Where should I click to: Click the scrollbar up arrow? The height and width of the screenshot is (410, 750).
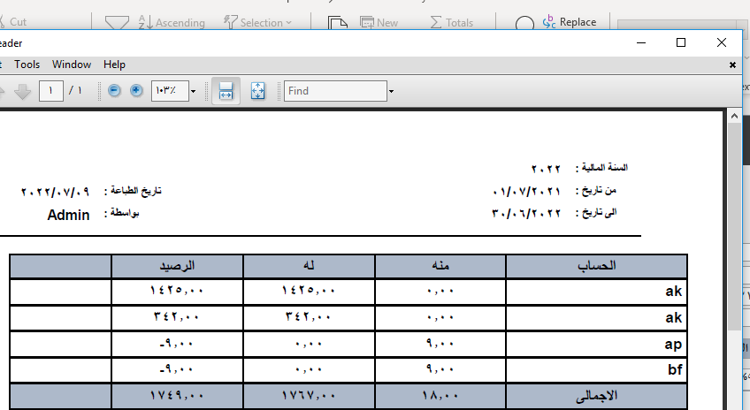[x=734, y=116]
